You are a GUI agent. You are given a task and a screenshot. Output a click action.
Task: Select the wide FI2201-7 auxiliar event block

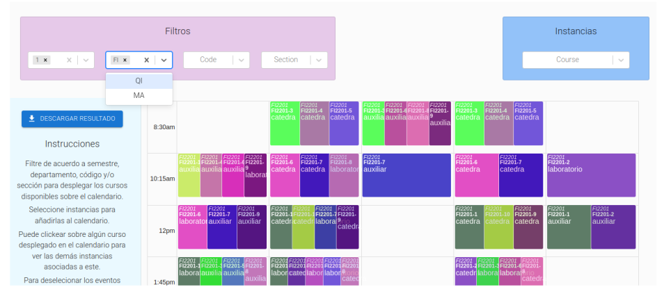[406, 175]
